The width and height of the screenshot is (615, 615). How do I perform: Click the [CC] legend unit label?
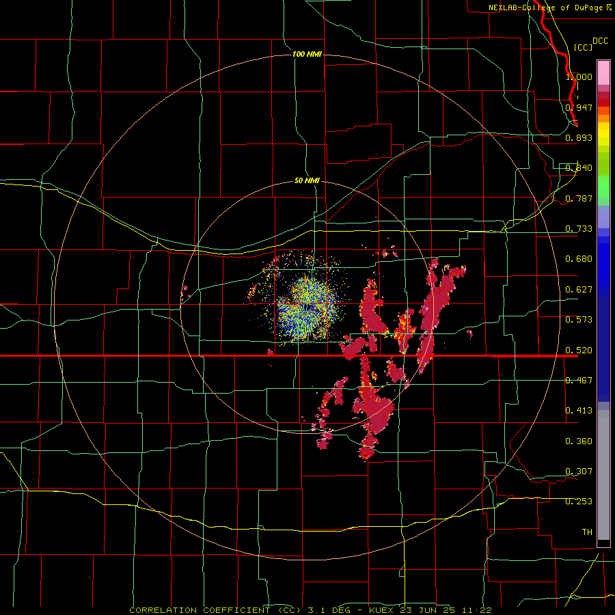point(584,47)
